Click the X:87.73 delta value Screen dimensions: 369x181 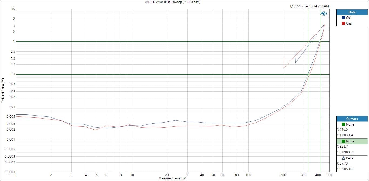pos(342,163)
